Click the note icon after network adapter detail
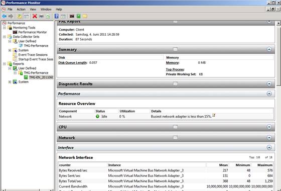Screen dimensions: 281x191 (214, 115)
